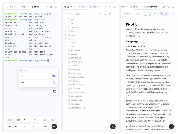
Task: Open tailwind.config.ts in the file tree
Action: coord(76,100)
